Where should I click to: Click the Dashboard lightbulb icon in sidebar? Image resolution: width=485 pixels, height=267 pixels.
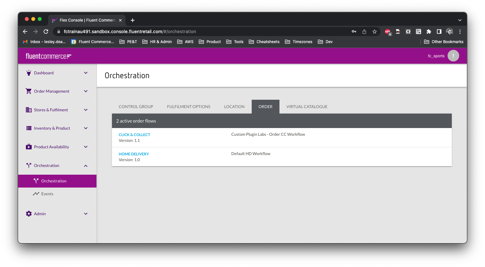[29, 73]
